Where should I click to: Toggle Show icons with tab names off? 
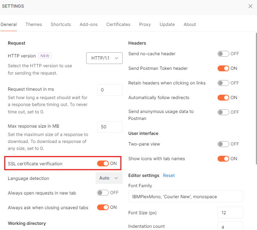223,159
